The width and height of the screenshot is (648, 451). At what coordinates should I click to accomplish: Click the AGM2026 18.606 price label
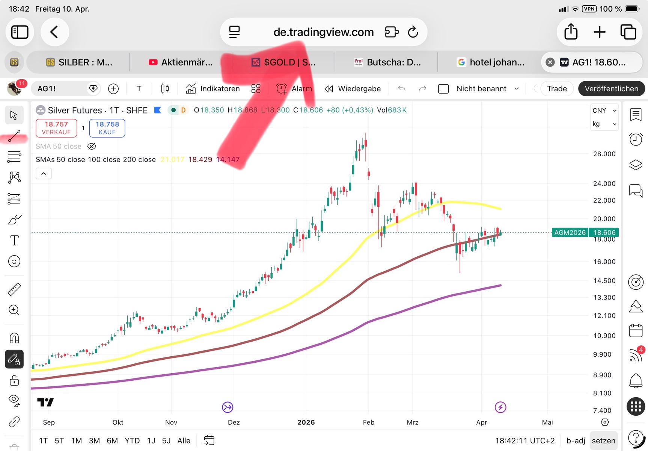[x=585, y=232]
